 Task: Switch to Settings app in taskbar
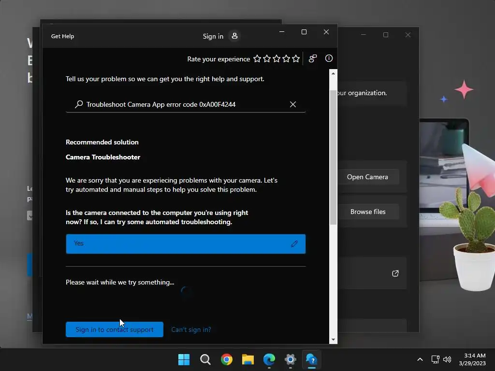coord(291,359)
